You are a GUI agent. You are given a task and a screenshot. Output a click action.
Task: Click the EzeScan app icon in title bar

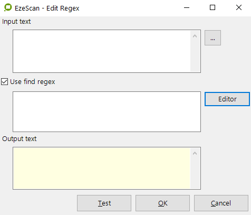8,8
